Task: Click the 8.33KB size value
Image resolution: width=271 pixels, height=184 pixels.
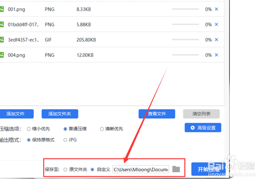Action: [x=84, y=9]
